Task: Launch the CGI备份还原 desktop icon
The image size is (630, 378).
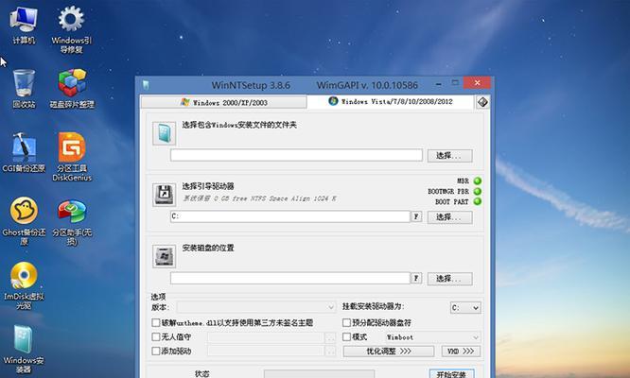Action: [x=24, y=152]
